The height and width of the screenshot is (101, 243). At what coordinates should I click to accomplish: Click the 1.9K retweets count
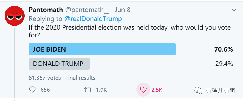[x=102, y=90]
